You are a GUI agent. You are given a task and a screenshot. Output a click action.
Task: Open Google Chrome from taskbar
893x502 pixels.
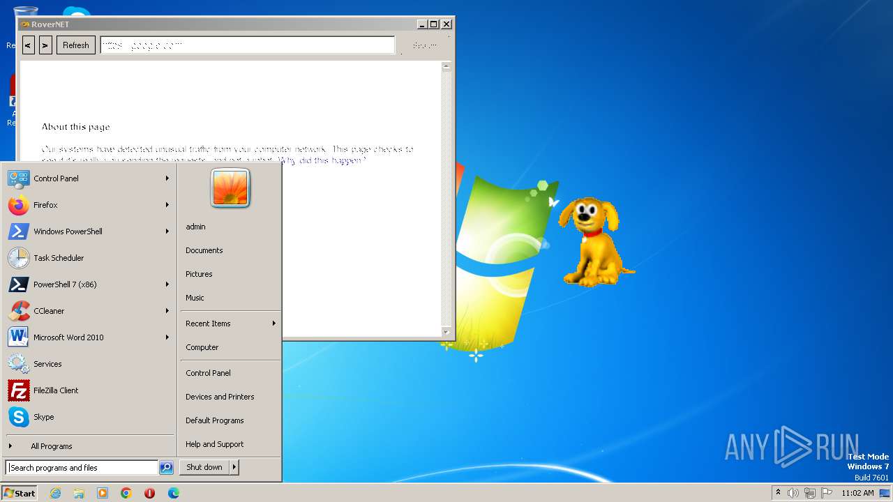pos(126,493)
